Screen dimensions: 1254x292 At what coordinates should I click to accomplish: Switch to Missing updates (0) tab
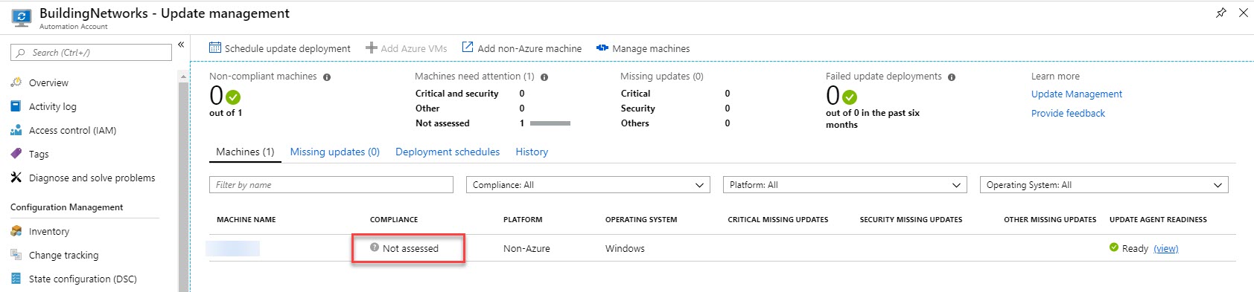335,152
